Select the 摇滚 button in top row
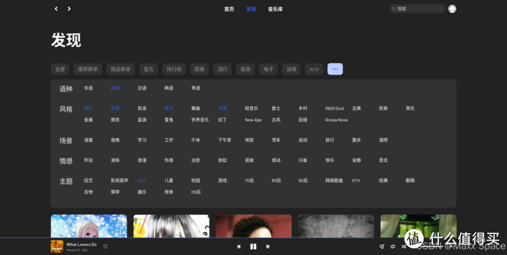 (245, 69)
